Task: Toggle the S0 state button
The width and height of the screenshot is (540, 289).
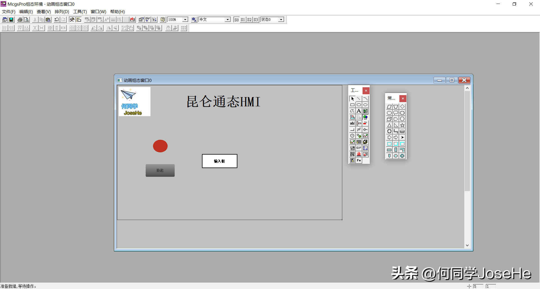Action: (237, 20)
